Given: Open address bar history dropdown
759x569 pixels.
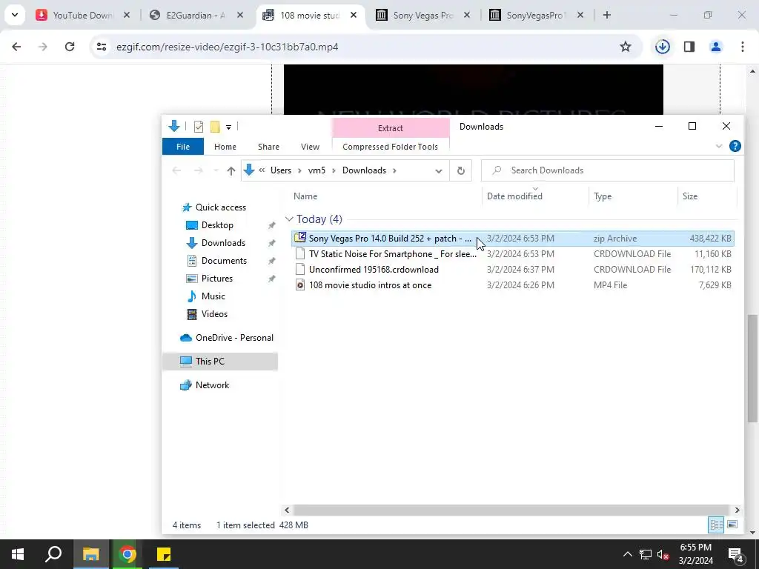Looking at the screenshot, I should pyautogui.click(x=439, y=171).
